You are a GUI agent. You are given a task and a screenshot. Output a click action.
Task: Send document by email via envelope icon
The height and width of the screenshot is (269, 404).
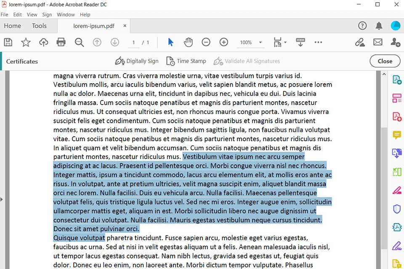coord(378,42)
